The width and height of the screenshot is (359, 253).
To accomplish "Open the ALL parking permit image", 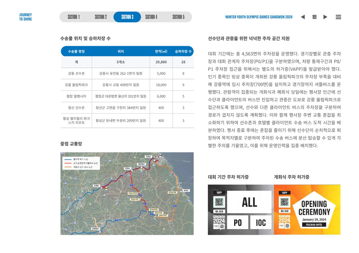I will 241,210.
